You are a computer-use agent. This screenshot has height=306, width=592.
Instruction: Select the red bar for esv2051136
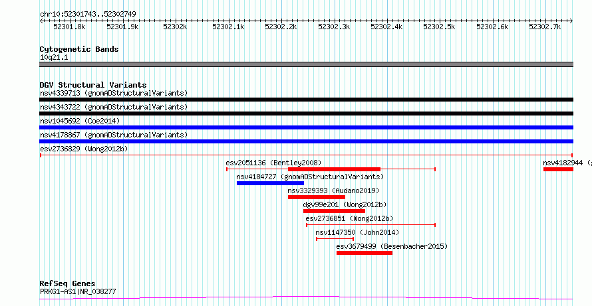pos(334,169)
